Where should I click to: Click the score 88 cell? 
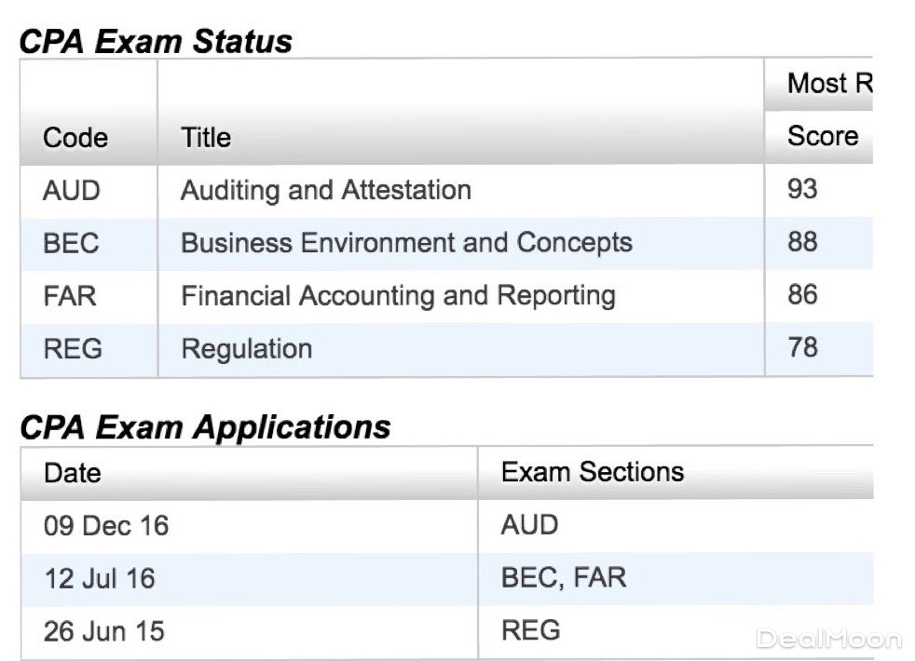point(802,242)
